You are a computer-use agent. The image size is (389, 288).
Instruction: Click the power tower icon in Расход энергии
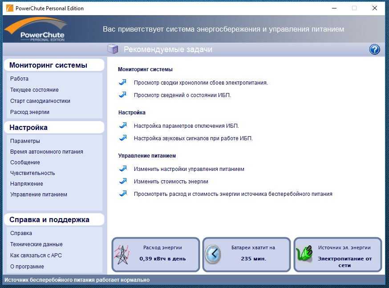pyautogui.click(x=122, y=255)
